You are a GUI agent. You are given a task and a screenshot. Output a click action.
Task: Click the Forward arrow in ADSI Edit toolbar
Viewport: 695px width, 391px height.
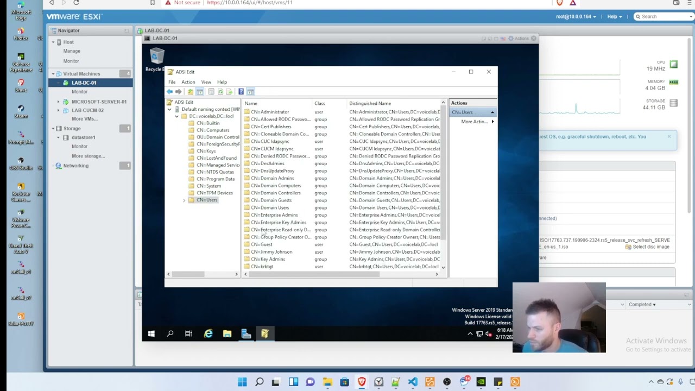[179, 92]
